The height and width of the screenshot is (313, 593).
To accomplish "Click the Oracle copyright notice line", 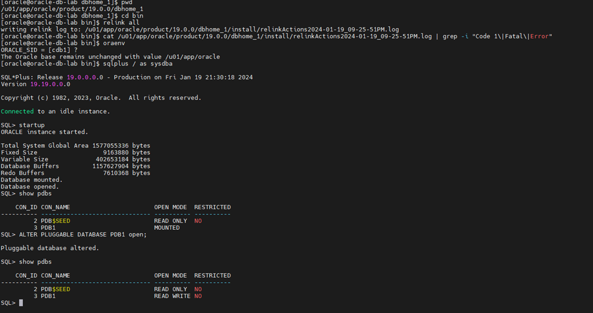I will point(100,98).
